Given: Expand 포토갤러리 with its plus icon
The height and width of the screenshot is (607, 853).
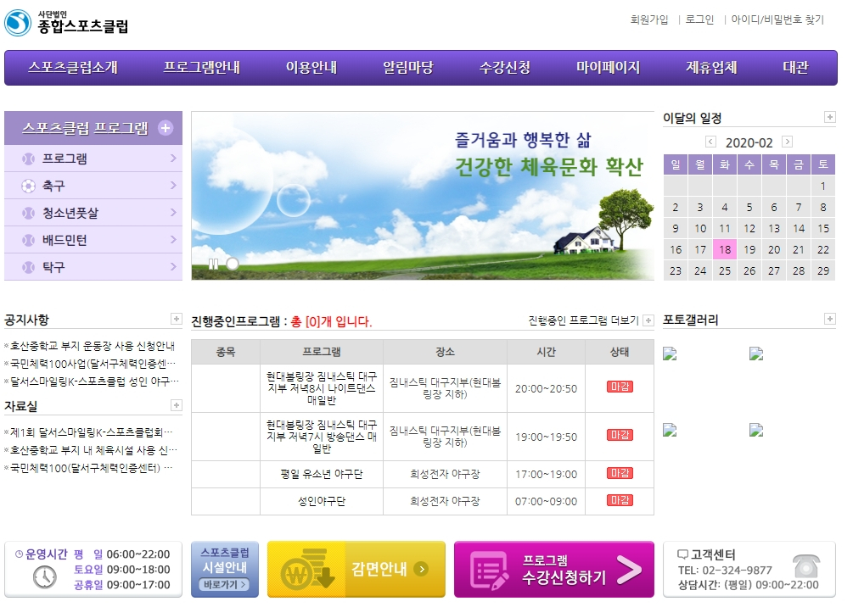Looking at the screenshot, I should 829,320.
